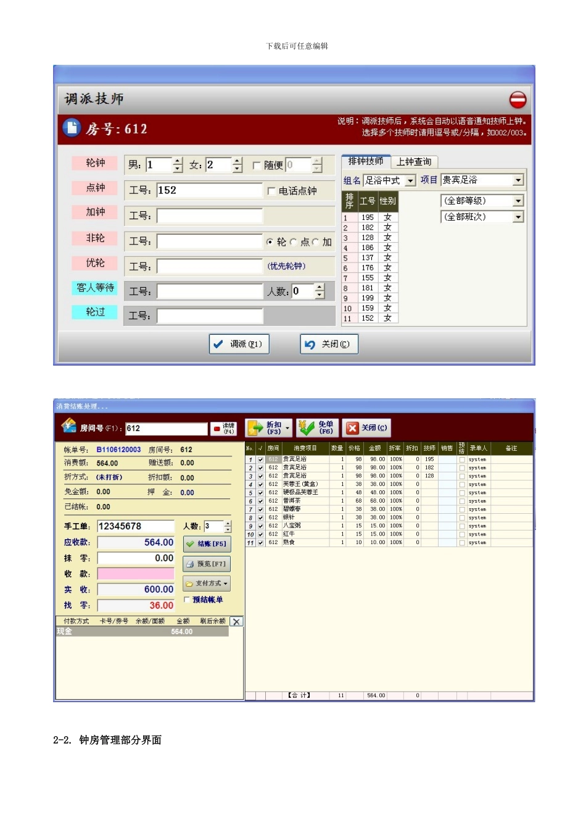Click the printer icon on 预览[F7]
The width and height of the screenshot is (586, 830).
coord(190,564)
